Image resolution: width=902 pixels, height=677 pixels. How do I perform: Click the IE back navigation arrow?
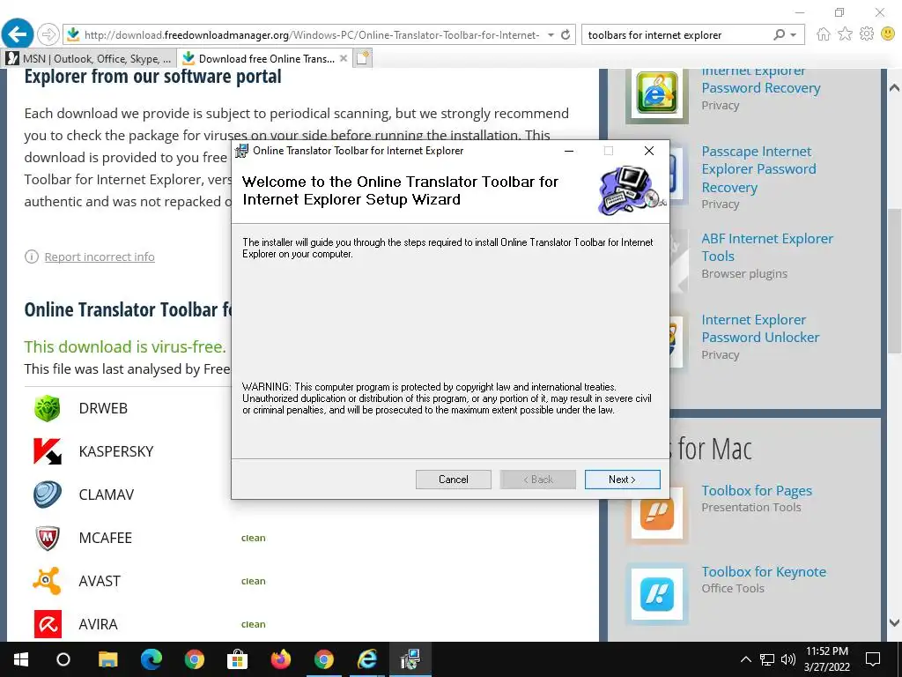[x=18, y=34]
